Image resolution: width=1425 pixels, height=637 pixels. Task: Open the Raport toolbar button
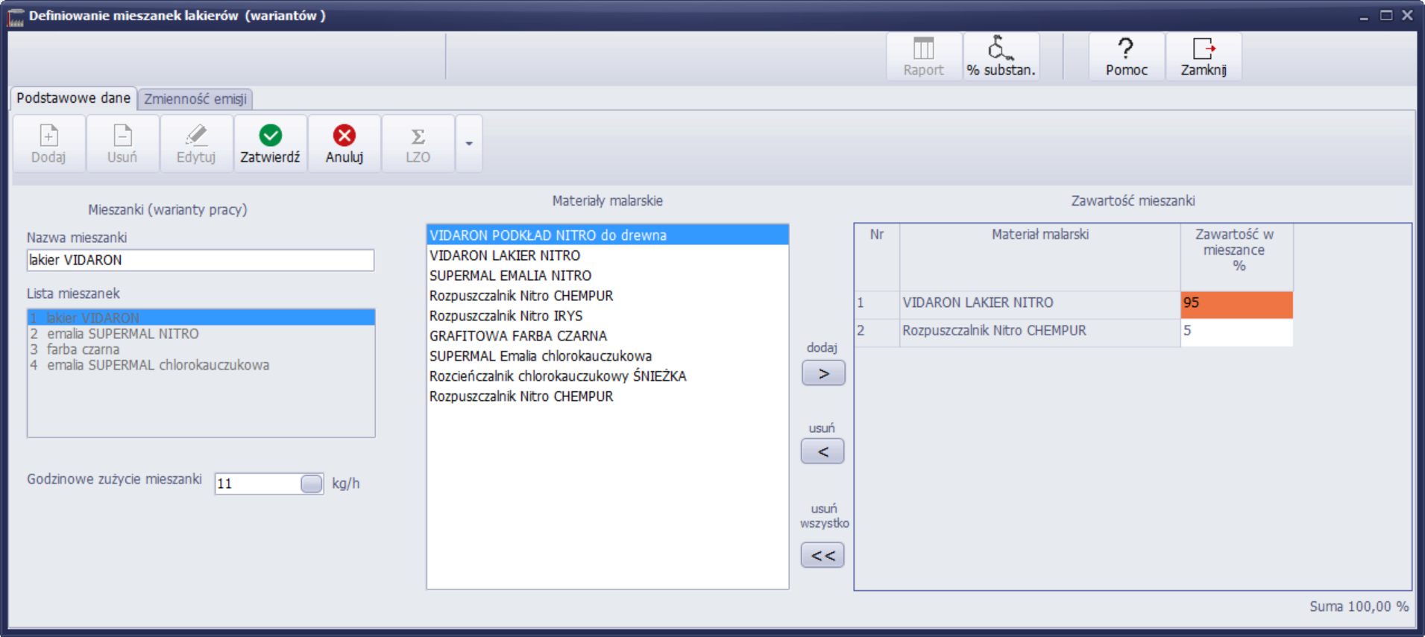click(x=923, y=57)
